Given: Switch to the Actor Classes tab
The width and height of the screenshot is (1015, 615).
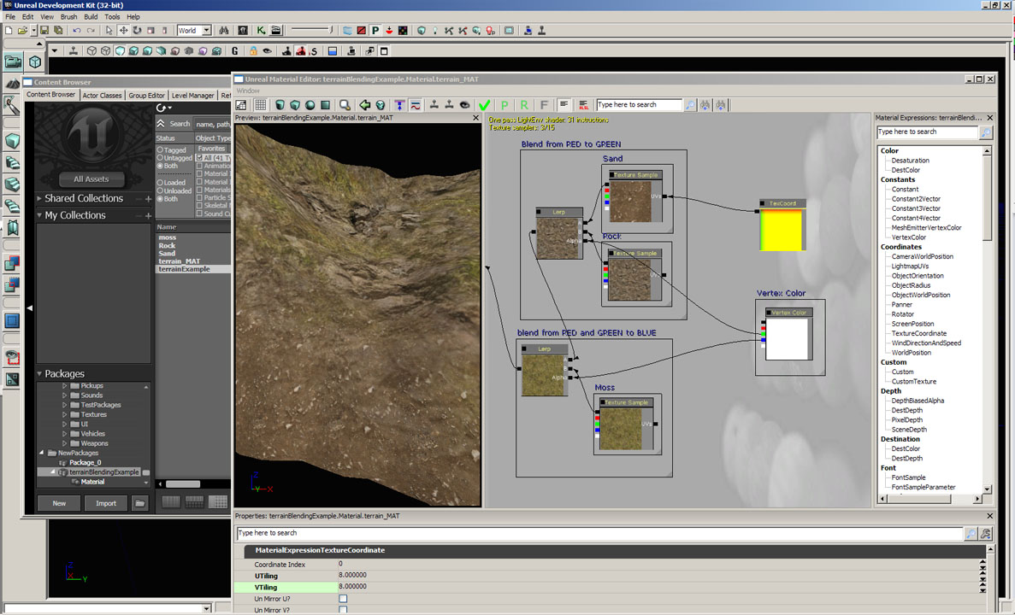Looking at the screenshot, I should (x=102, y=96).
